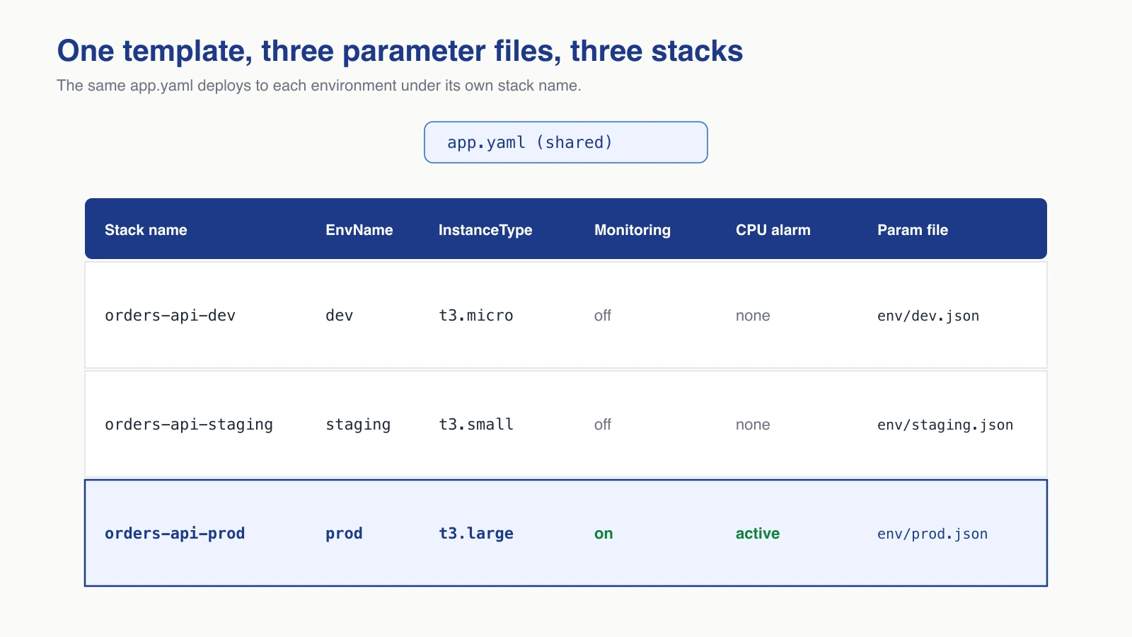
Task: Click the app.yaml (shared) template box
Action: (x=566, y=142)
